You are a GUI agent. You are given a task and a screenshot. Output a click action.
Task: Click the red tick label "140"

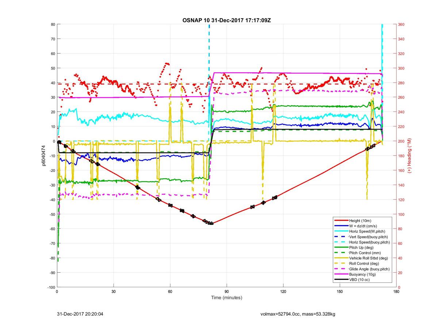click(x=402, y=185)
